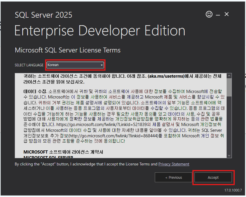
Task: Click the aka.ms/useterms text in the license
Action: [166, 76]
